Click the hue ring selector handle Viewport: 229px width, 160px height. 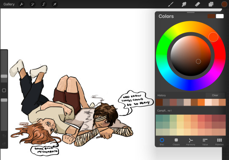(x=213, y=37)
